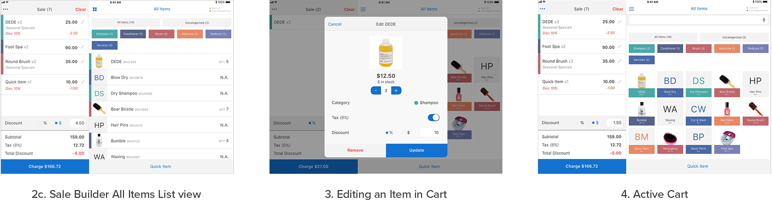Edit Round Brush pencil icon in Active Cart screen
772x210 pixels.
point(620,61)
